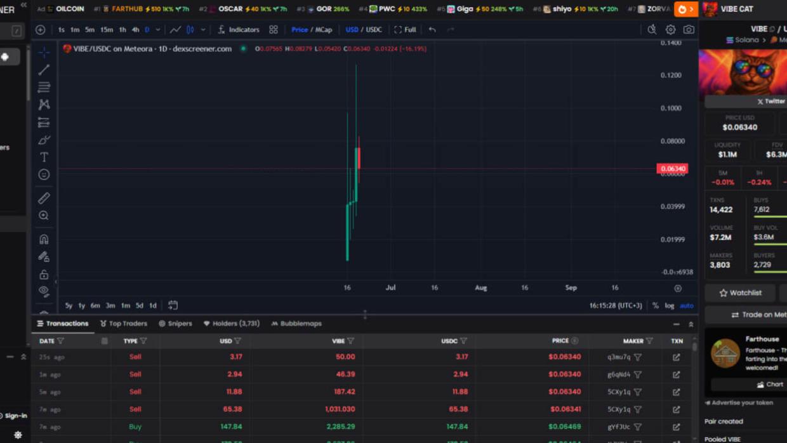Open the USDC column filter
The image size is (787, 443).
tap(464, 341)
